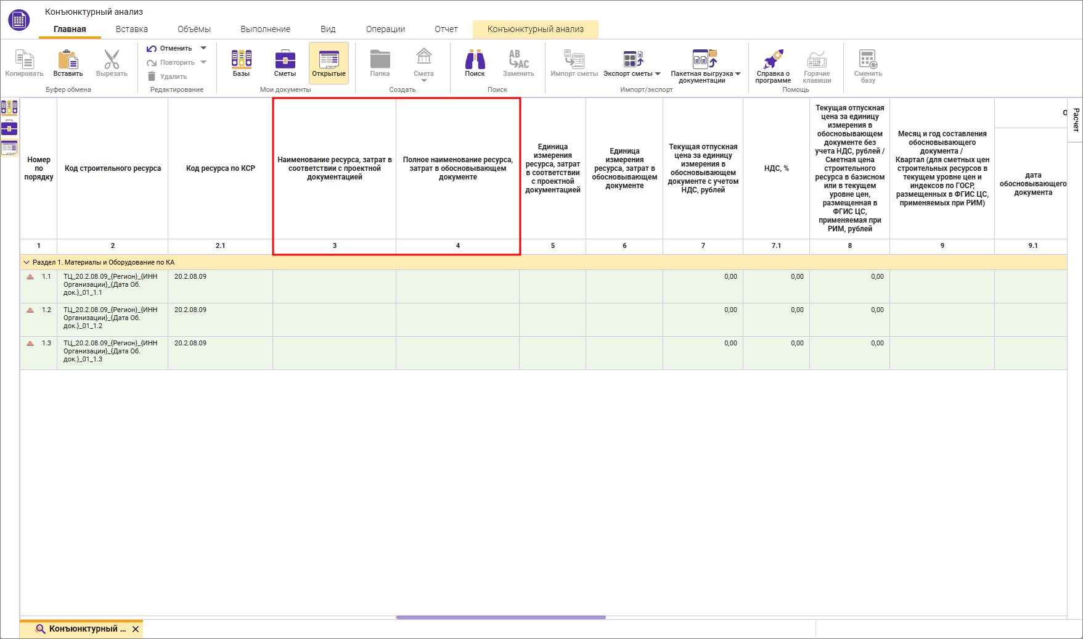Select the sidebar databases icon
1083x639 pixels.
click(x=9, y=107)
